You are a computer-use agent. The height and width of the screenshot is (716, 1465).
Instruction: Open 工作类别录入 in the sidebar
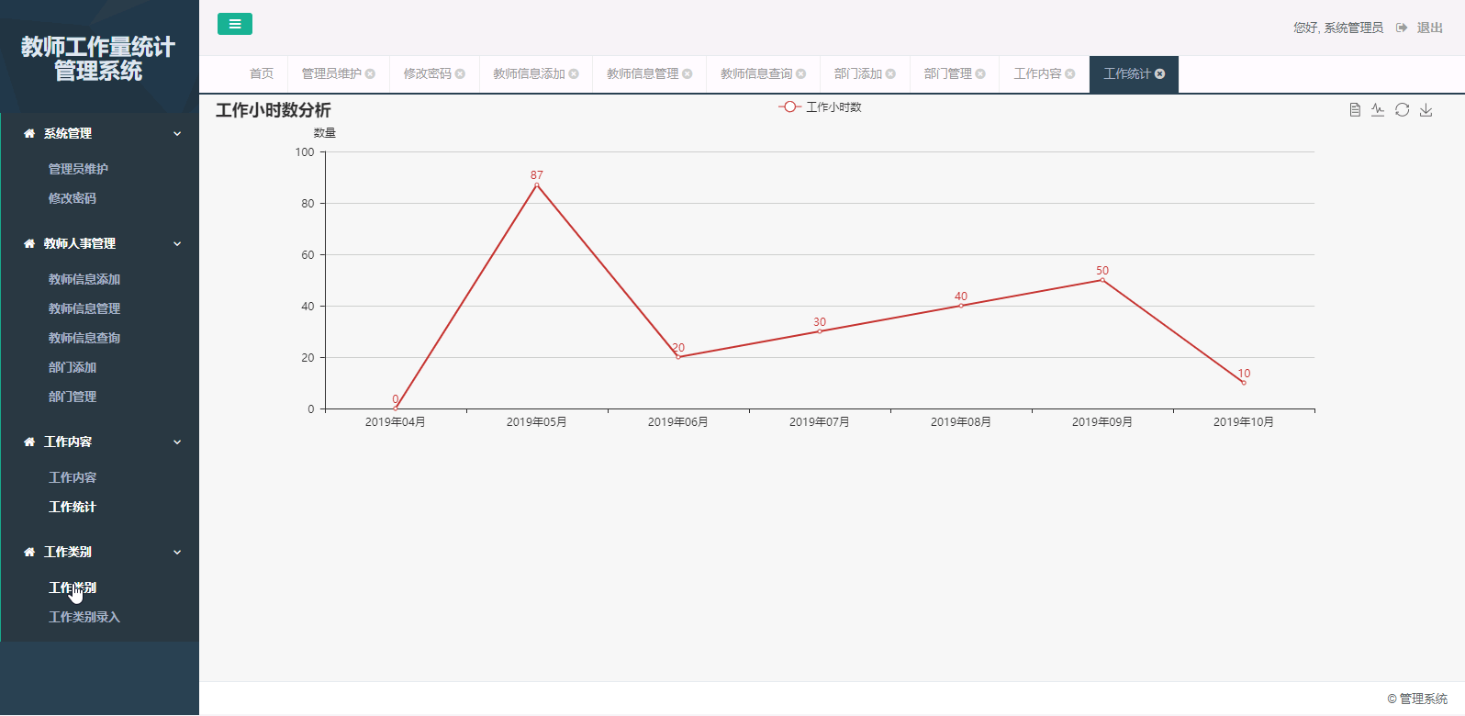[84, 617]
